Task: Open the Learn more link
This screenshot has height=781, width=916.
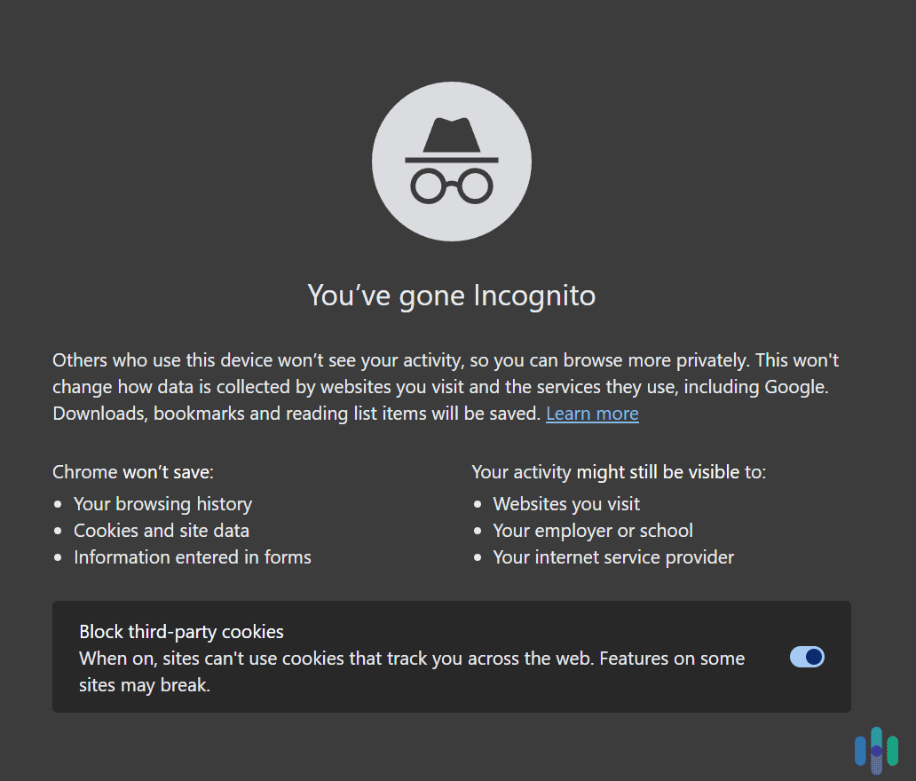Action: (591, 413)
